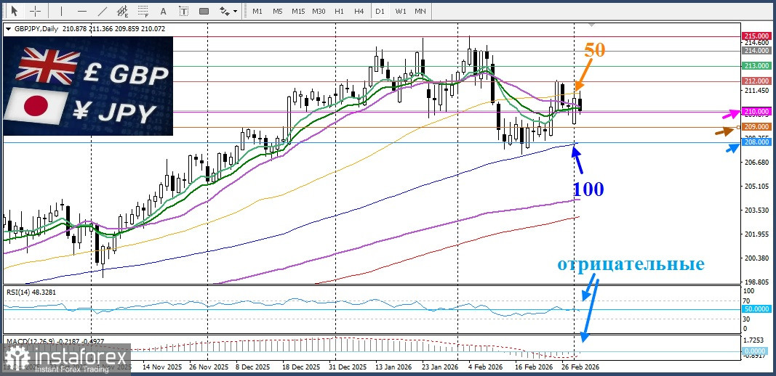Screen dimensions: 776x376
Task: Click the 209.000 brown price label
Action: click(756, 127)
